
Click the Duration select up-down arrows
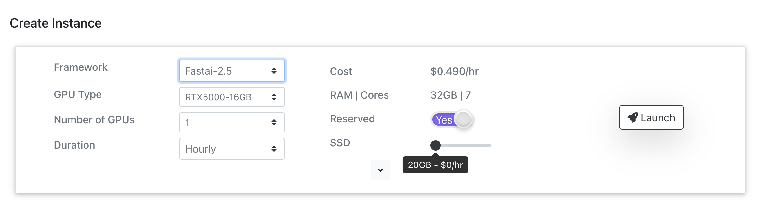click(274, 149)
